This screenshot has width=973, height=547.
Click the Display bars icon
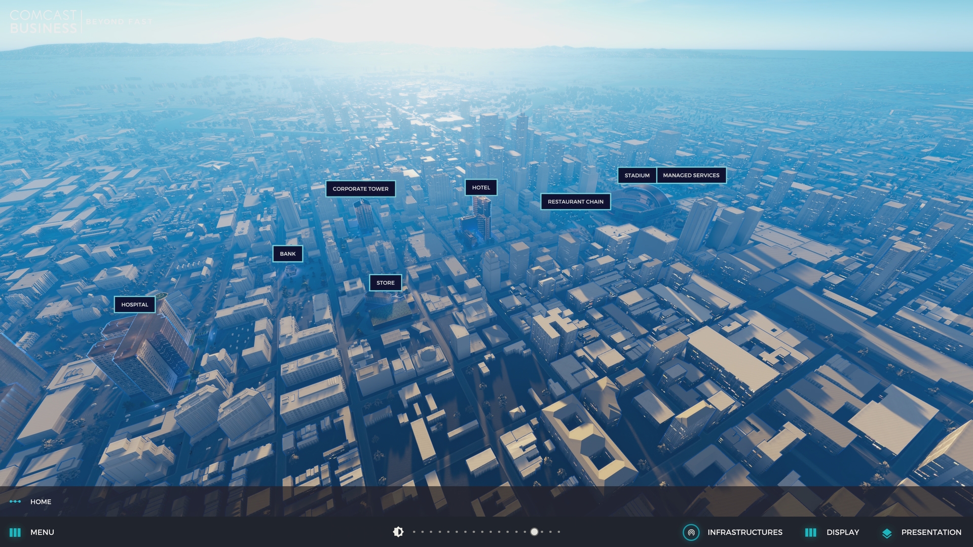810,532
